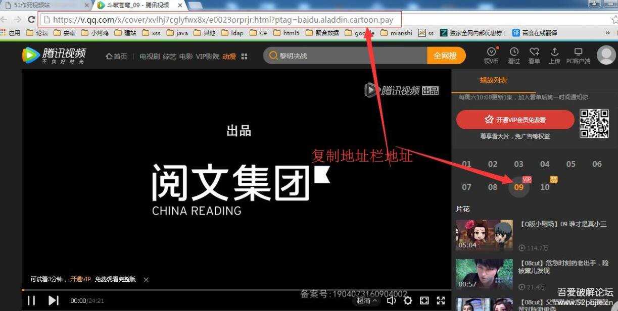This screenshot has width=618, height=311.
Task: Play episode 06
Action: pos(597,164)
